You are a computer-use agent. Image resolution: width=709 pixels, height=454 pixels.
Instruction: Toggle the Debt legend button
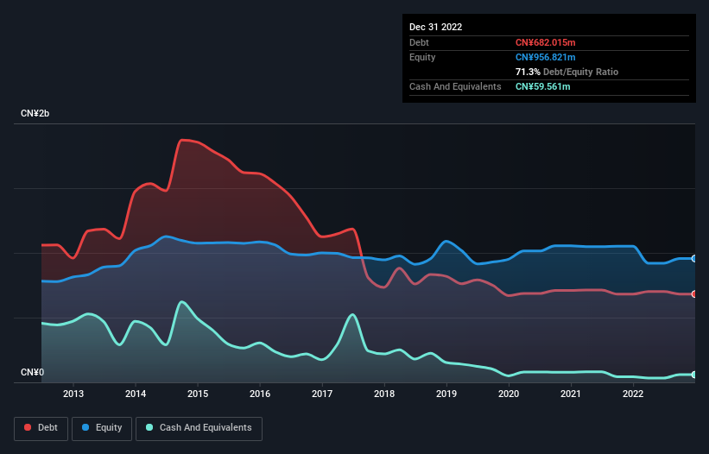(x=41, y=428)
